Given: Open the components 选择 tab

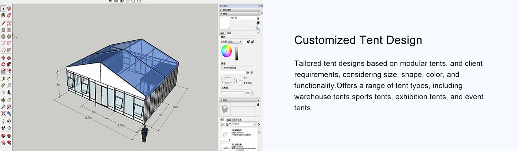Looking at the screenshot, I should tap(222, 120).
